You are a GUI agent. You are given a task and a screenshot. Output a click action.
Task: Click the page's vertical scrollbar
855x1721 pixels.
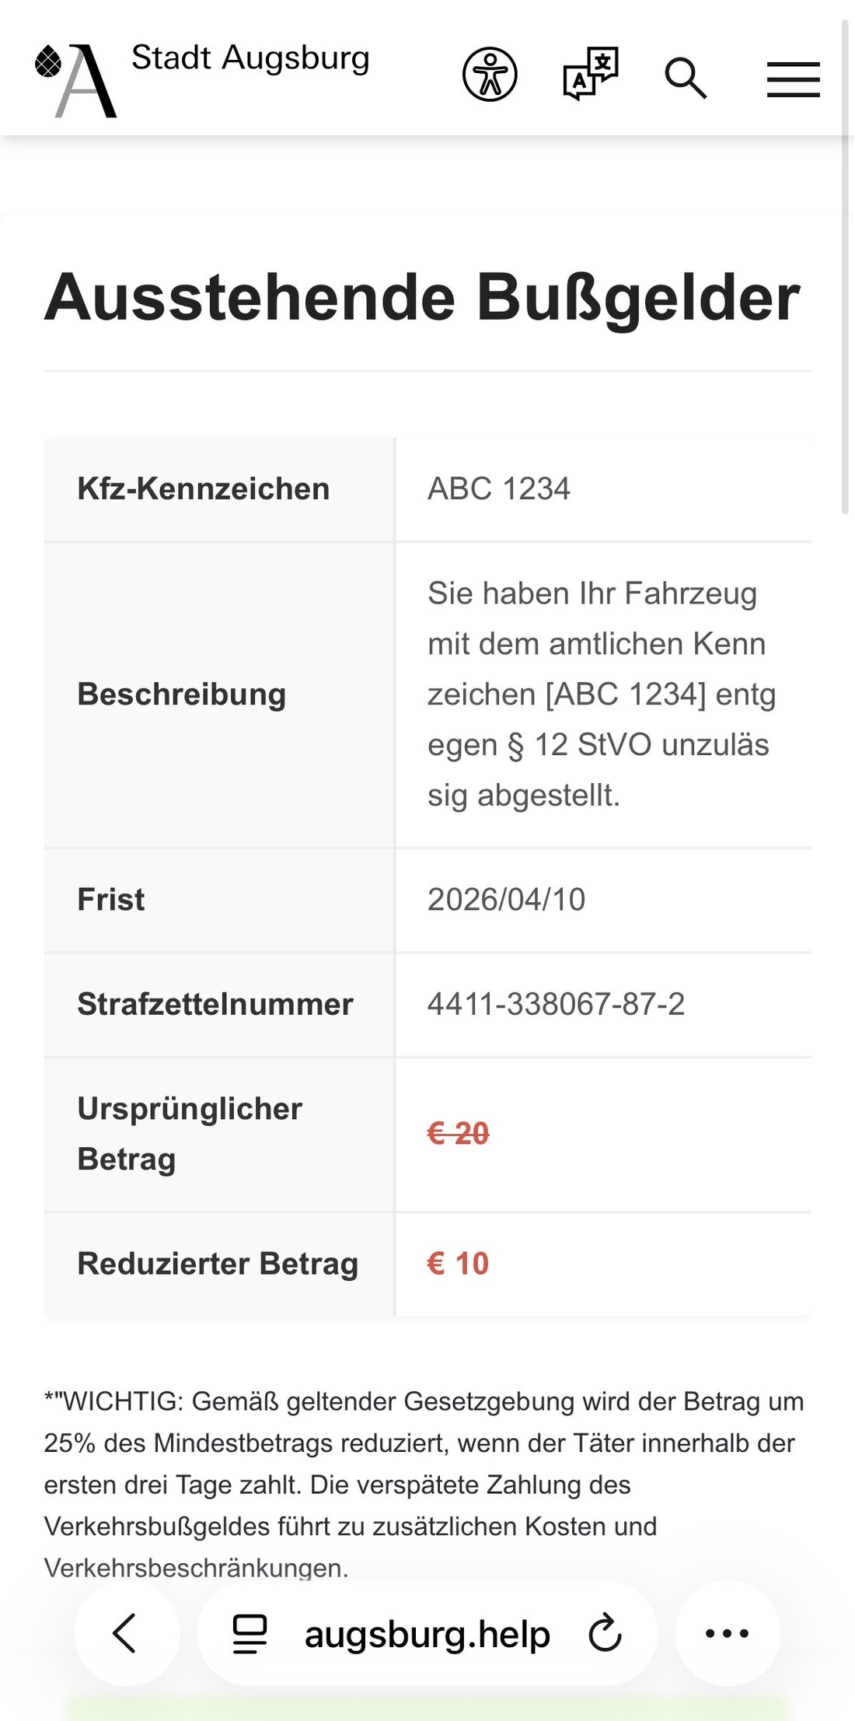(x=846, y=264)
